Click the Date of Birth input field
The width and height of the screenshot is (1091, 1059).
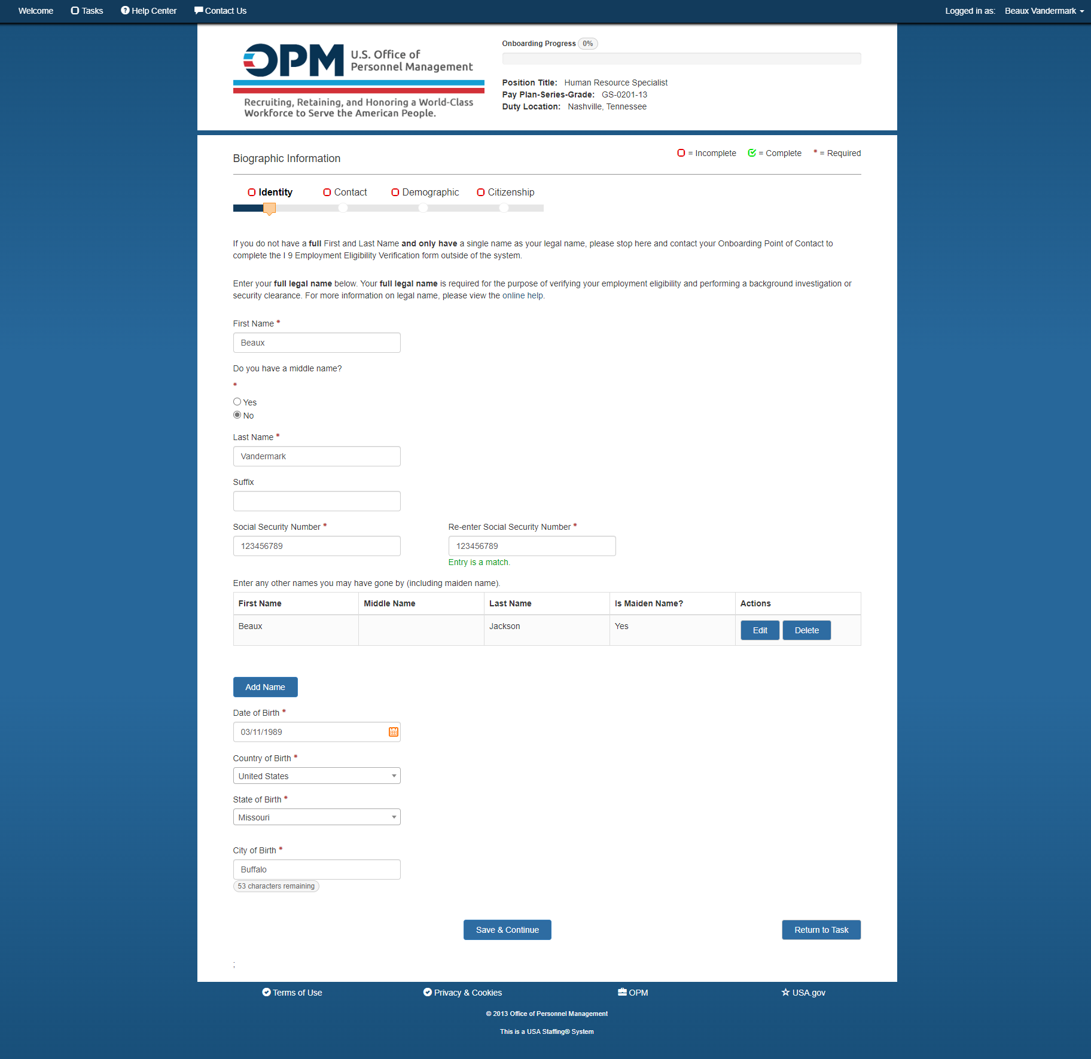click(x=316, y=732)
